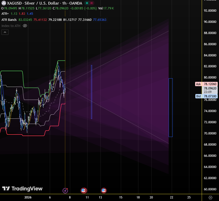Click the high price value 78.11525
This screenshot has height=201, width=219.
(x=28, y=8)
